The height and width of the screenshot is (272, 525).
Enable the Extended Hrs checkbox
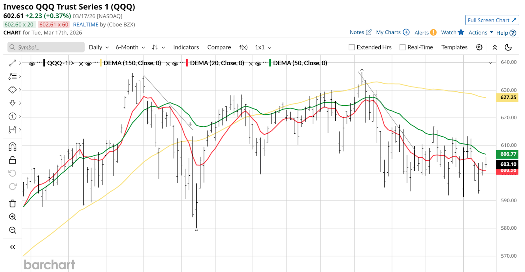click(x=352, y=47)
